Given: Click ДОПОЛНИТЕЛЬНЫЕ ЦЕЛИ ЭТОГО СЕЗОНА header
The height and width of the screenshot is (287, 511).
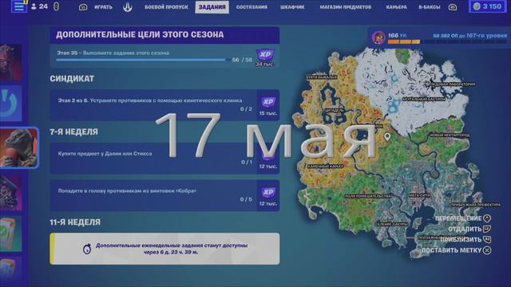Looking at the screenshot, I should point(164,35).
